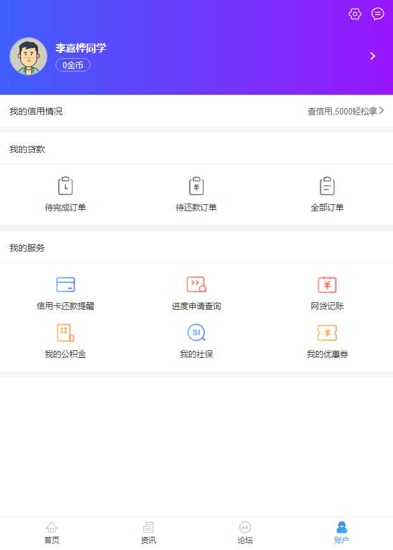Tap the user avatar picture

point(28,56)
